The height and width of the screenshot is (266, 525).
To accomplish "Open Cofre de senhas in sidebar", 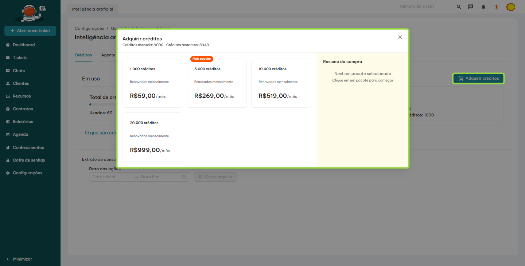I will tap(28, 160).
